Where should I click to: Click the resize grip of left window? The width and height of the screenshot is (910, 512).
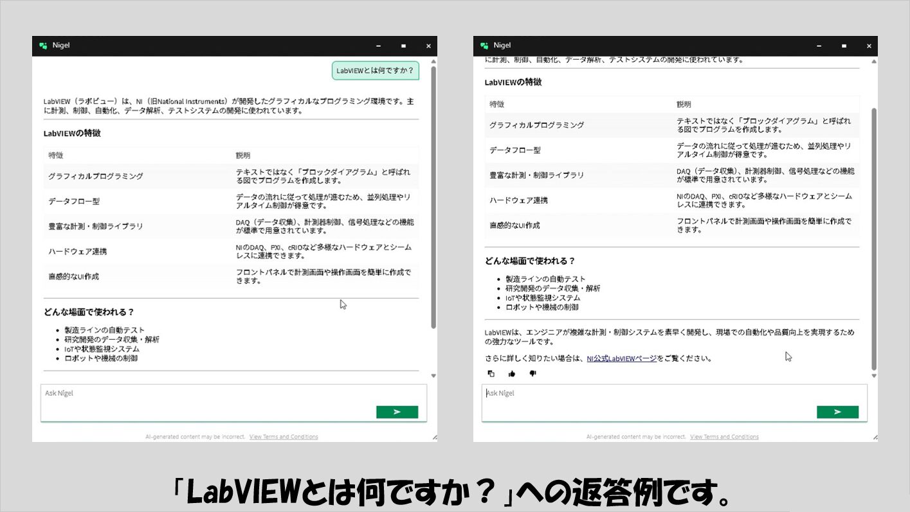pos(434,438)
